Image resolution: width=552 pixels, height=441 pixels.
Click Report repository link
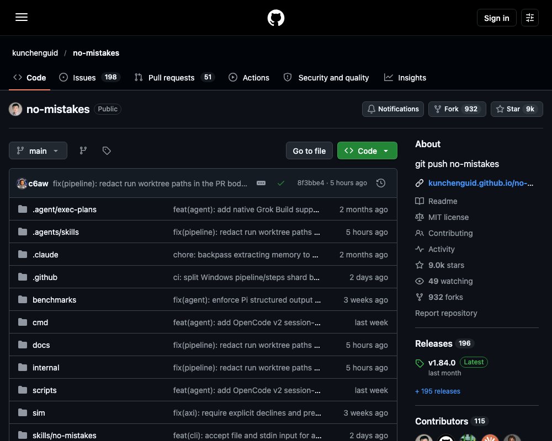(446, 313)
